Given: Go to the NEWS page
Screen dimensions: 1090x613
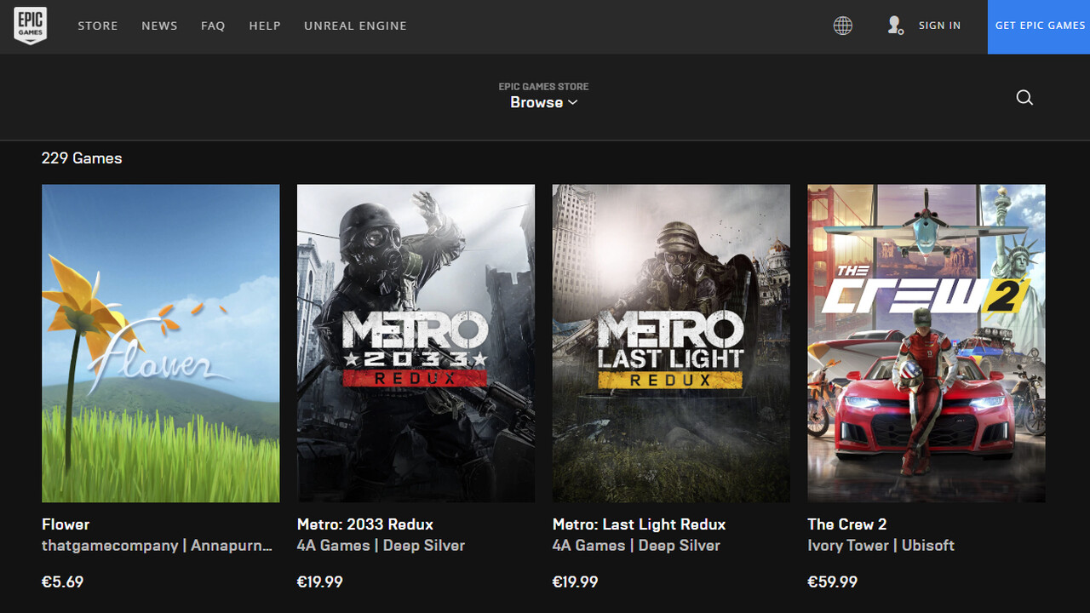Looking at the screenshot, I should [x=159, y=26].
